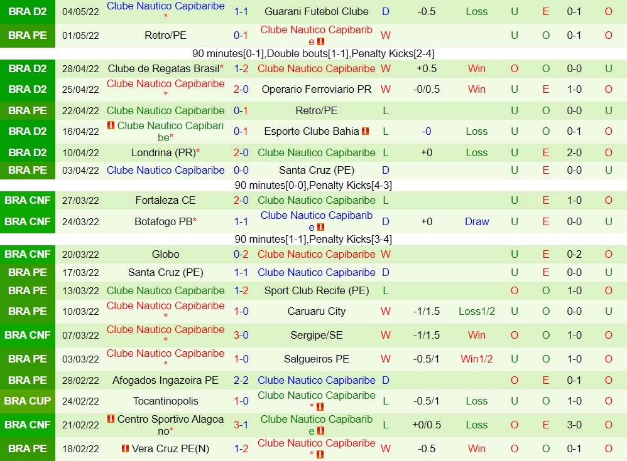The height and width of the screenshot is (461, 627).
Task: Click the BRA CUP league label
Action: tap(28, 401)
